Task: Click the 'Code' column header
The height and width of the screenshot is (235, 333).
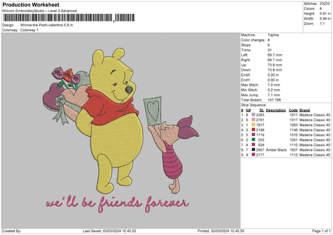Action: tap(293, 110)
